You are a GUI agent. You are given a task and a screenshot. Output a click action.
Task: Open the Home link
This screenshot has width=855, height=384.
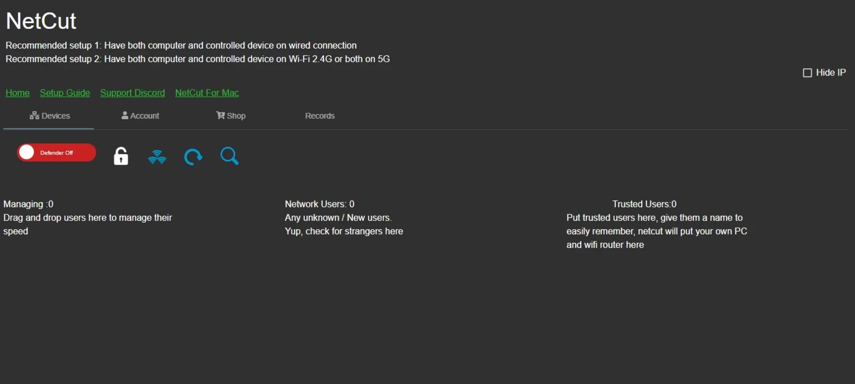click(x=18, y=93)
